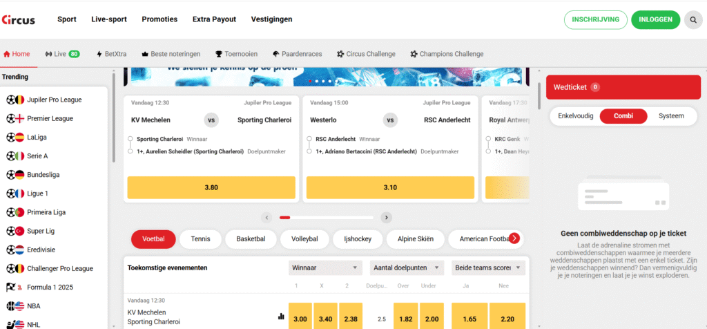
Task: Click the Challenger Pro League flag icon
Action: tap(20, 269)
